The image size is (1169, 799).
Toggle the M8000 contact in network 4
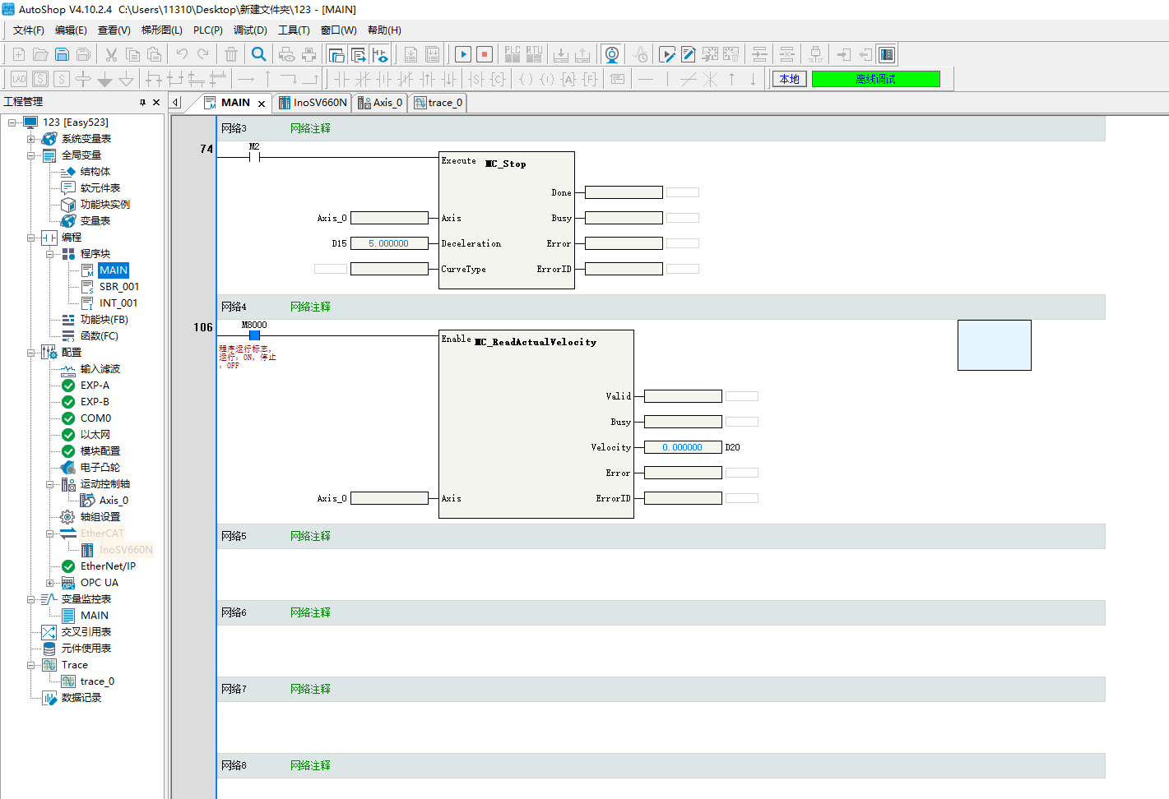click(254, 335)
